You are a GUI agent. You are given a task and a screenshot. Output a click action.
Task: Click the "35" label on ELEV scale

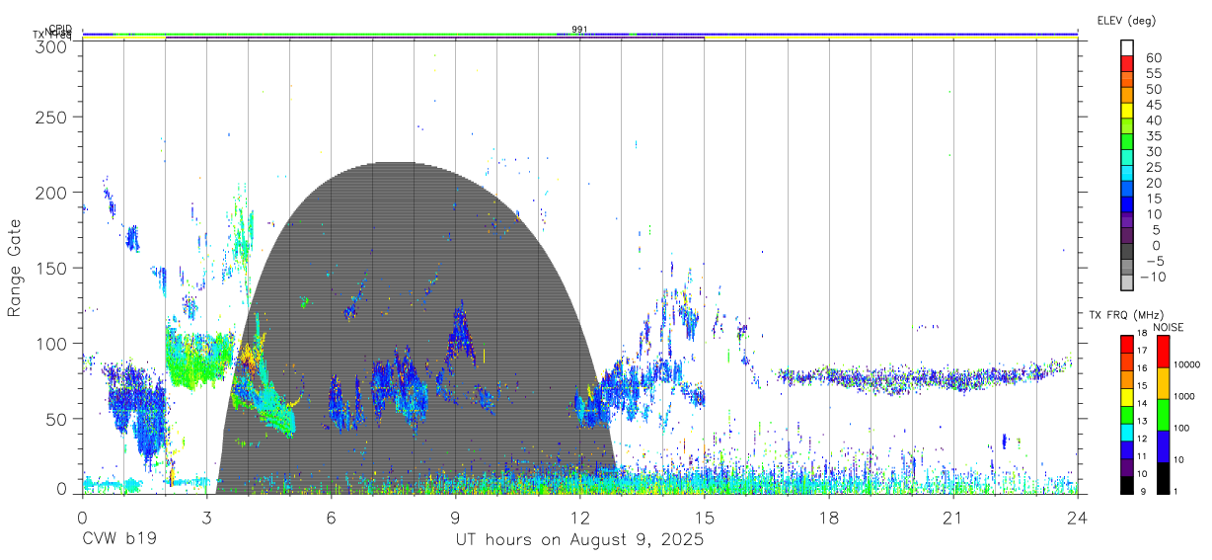coord(1155,136)
